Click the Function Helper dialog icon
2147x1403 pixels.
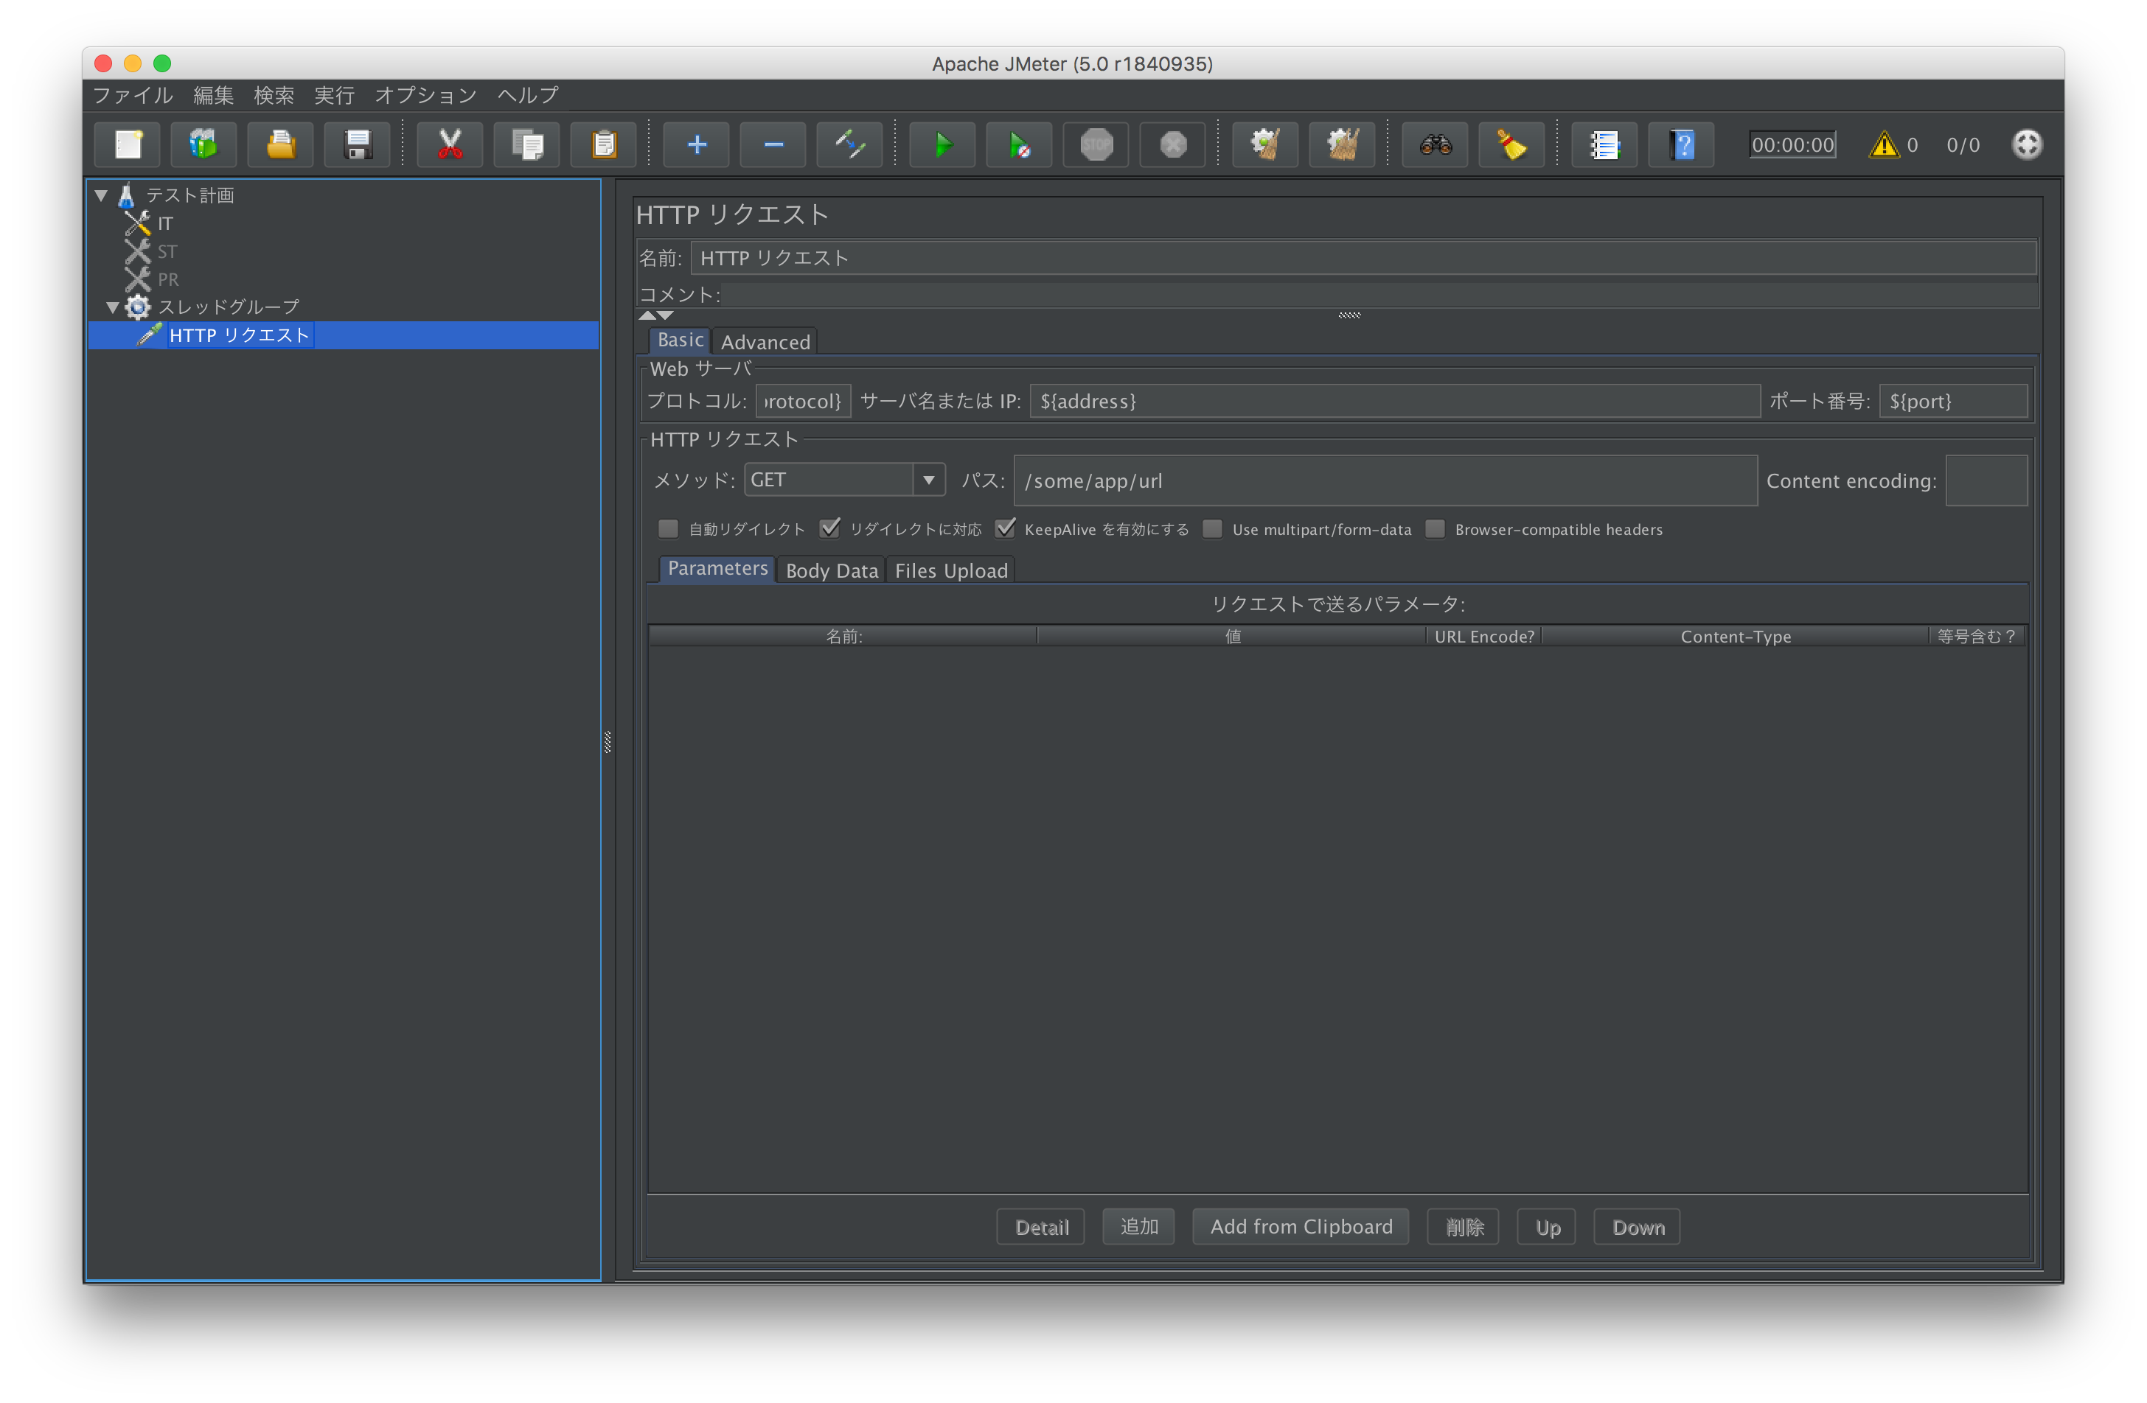(x=1605, y=144)
